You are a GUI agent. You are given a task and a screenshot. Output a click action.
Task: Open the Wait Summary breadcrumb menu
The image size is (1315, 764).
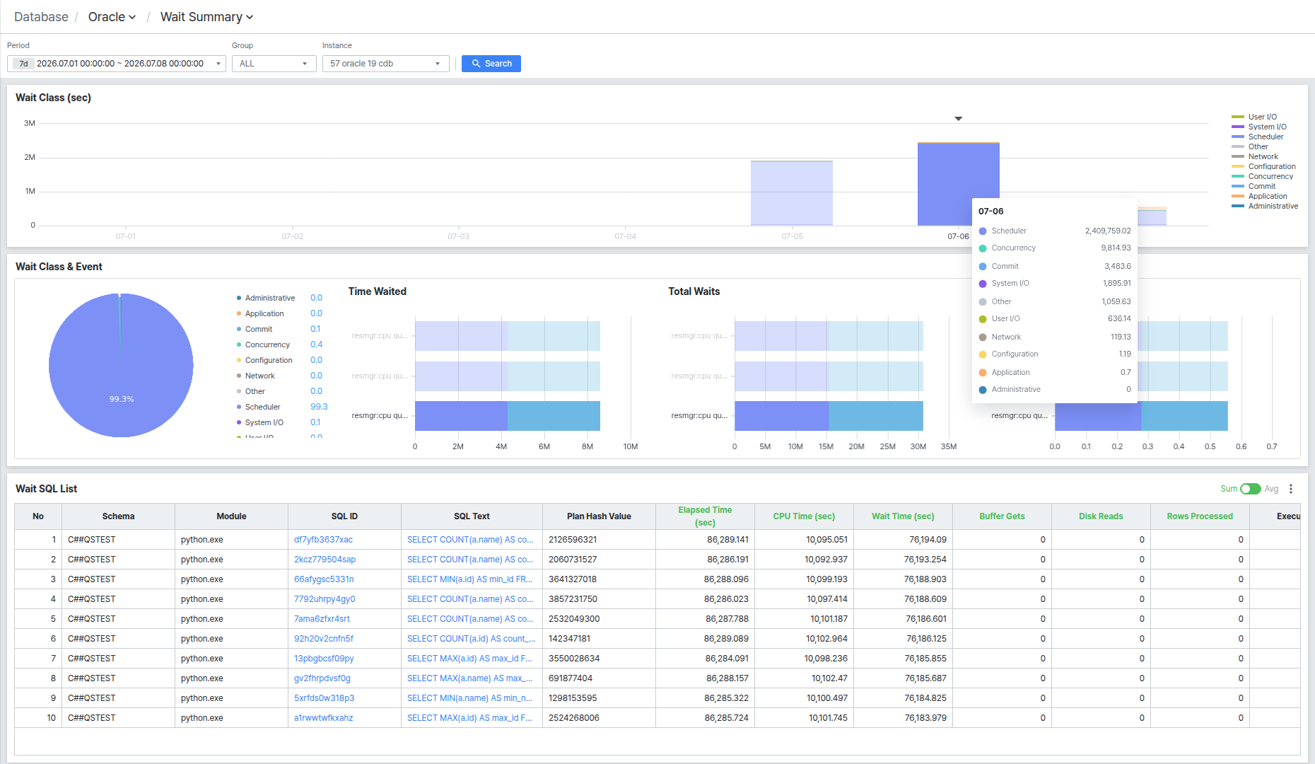tap(206, 17)
